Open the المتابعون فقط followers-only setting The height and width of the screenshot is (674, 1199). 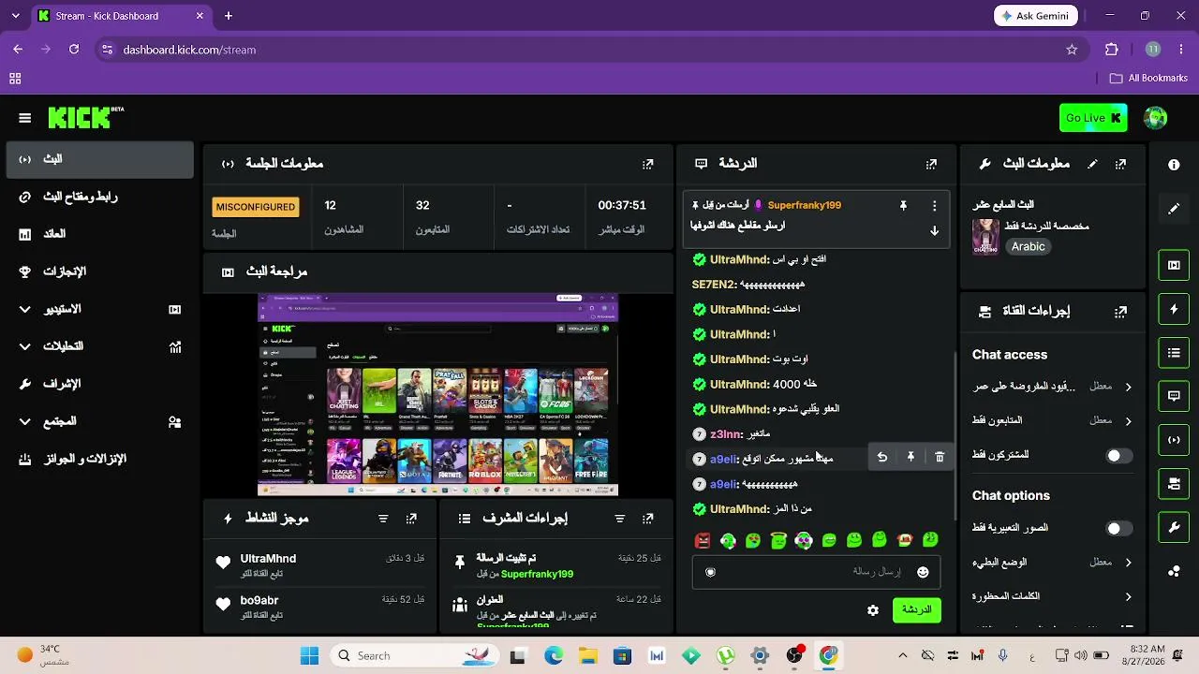click(x=1053, y=421)
